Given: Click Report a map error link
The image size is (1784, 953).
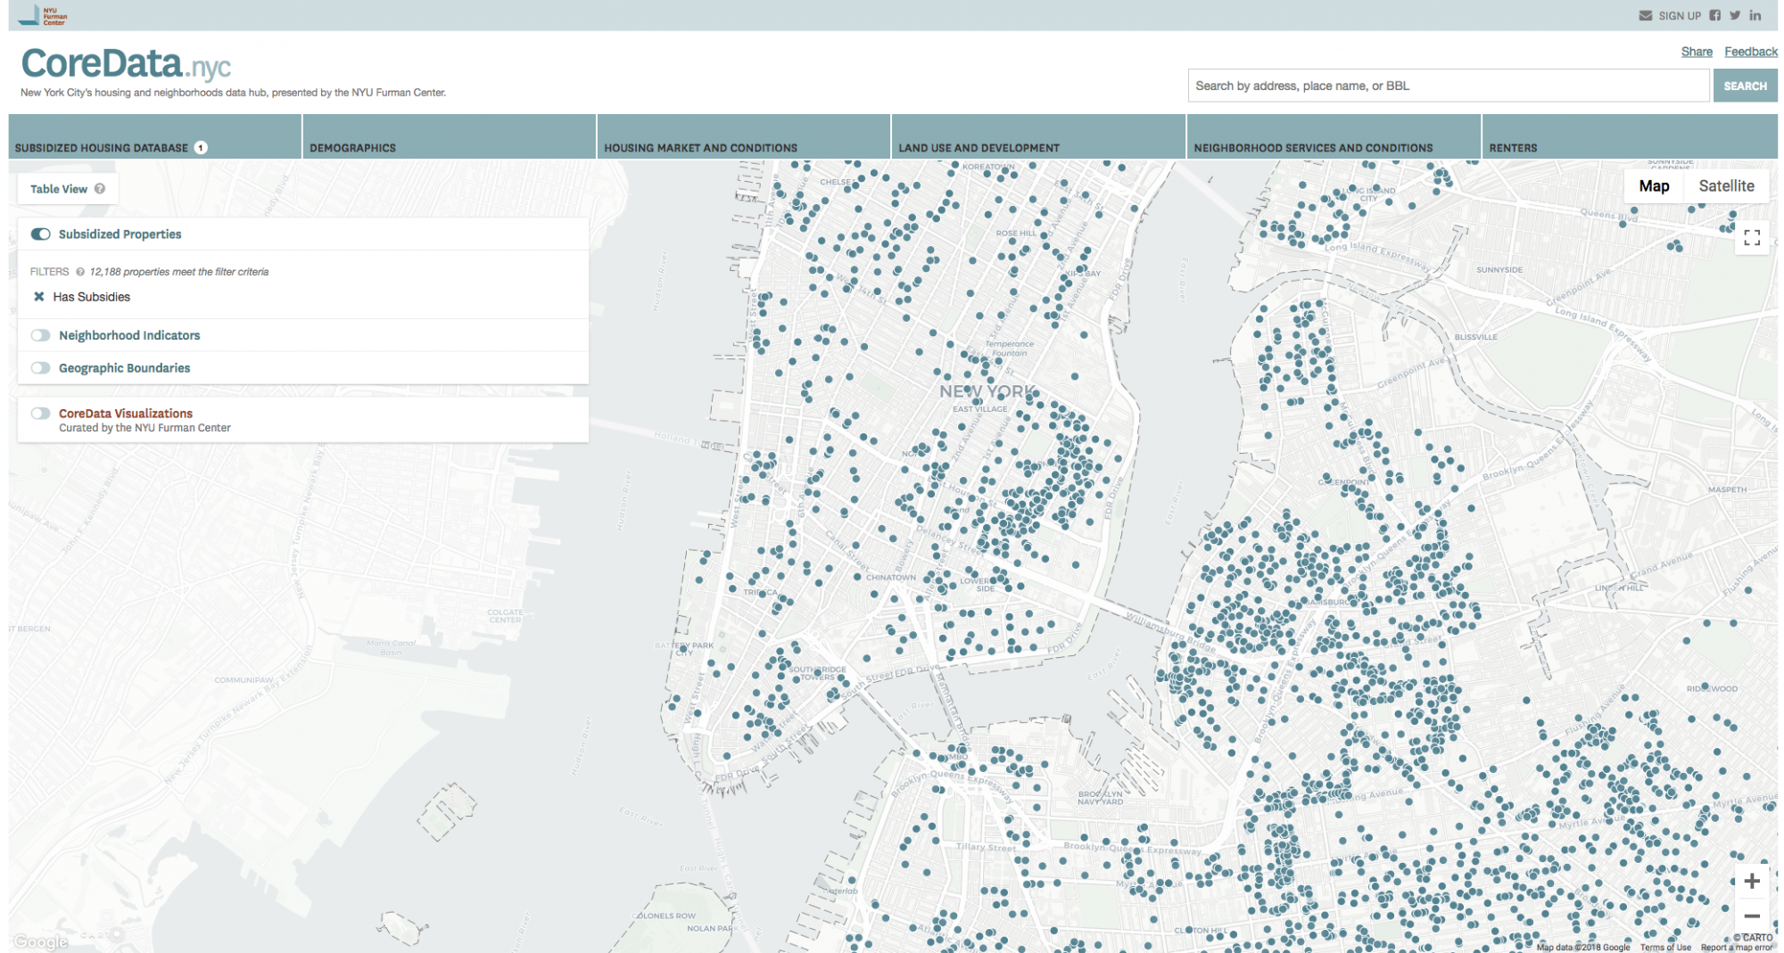Looking at the screenshot, I should pyautogui.click(x=1737, y=948).
